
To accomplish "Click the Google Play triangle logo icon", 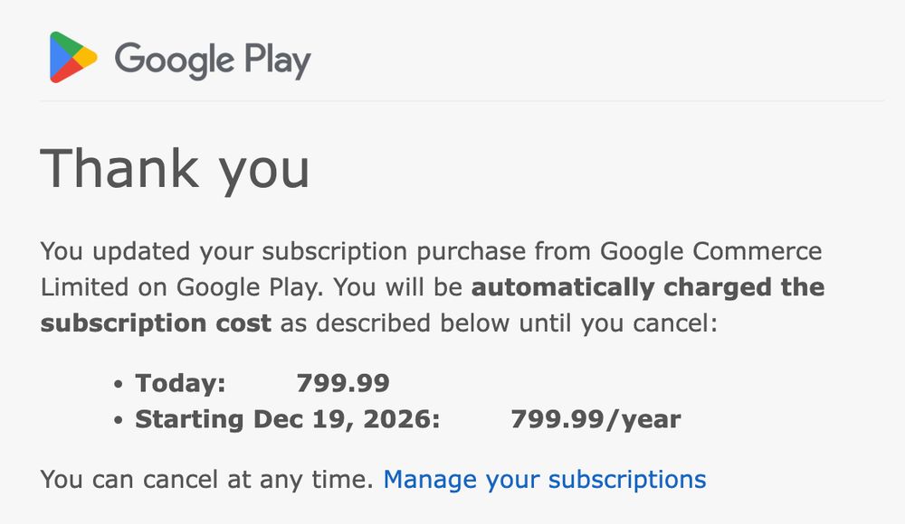I will [x=73, y=57].
